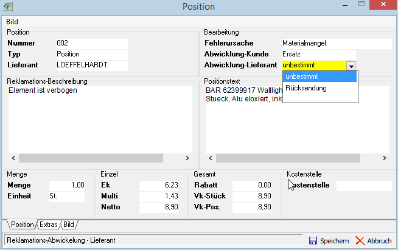The image size is (398, 250).
Task: Select the Position tab at bottom
Action: pyautogui.click(x=22, y=225)
